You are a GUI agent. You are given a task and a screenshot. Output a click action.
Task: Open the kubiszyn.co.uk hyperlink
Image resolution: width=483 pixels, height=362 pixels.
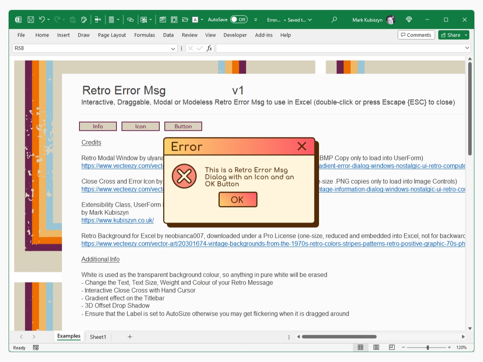click(118, 220)
